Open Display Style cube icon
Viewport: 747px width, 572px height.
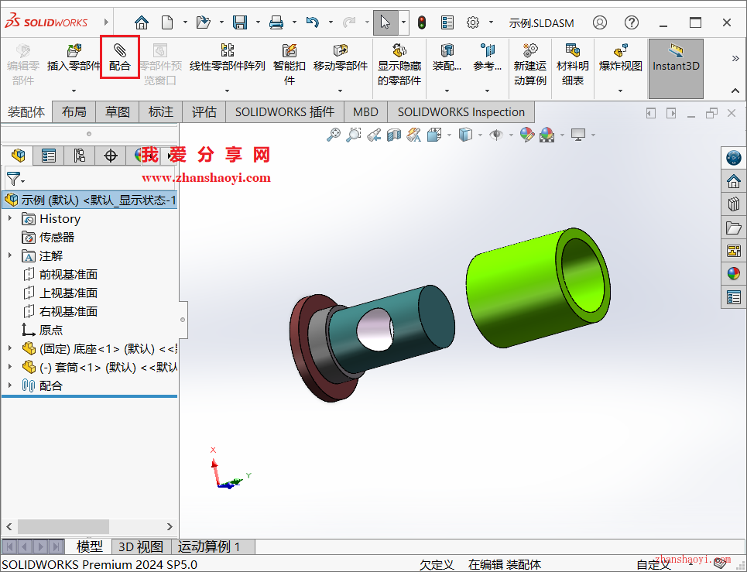[465, 135]
